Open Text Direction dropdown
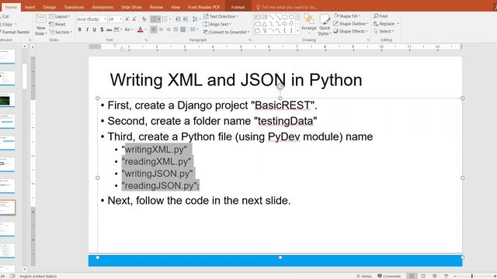This screenshot has height=279, width=497. click(x=221, y=16)
